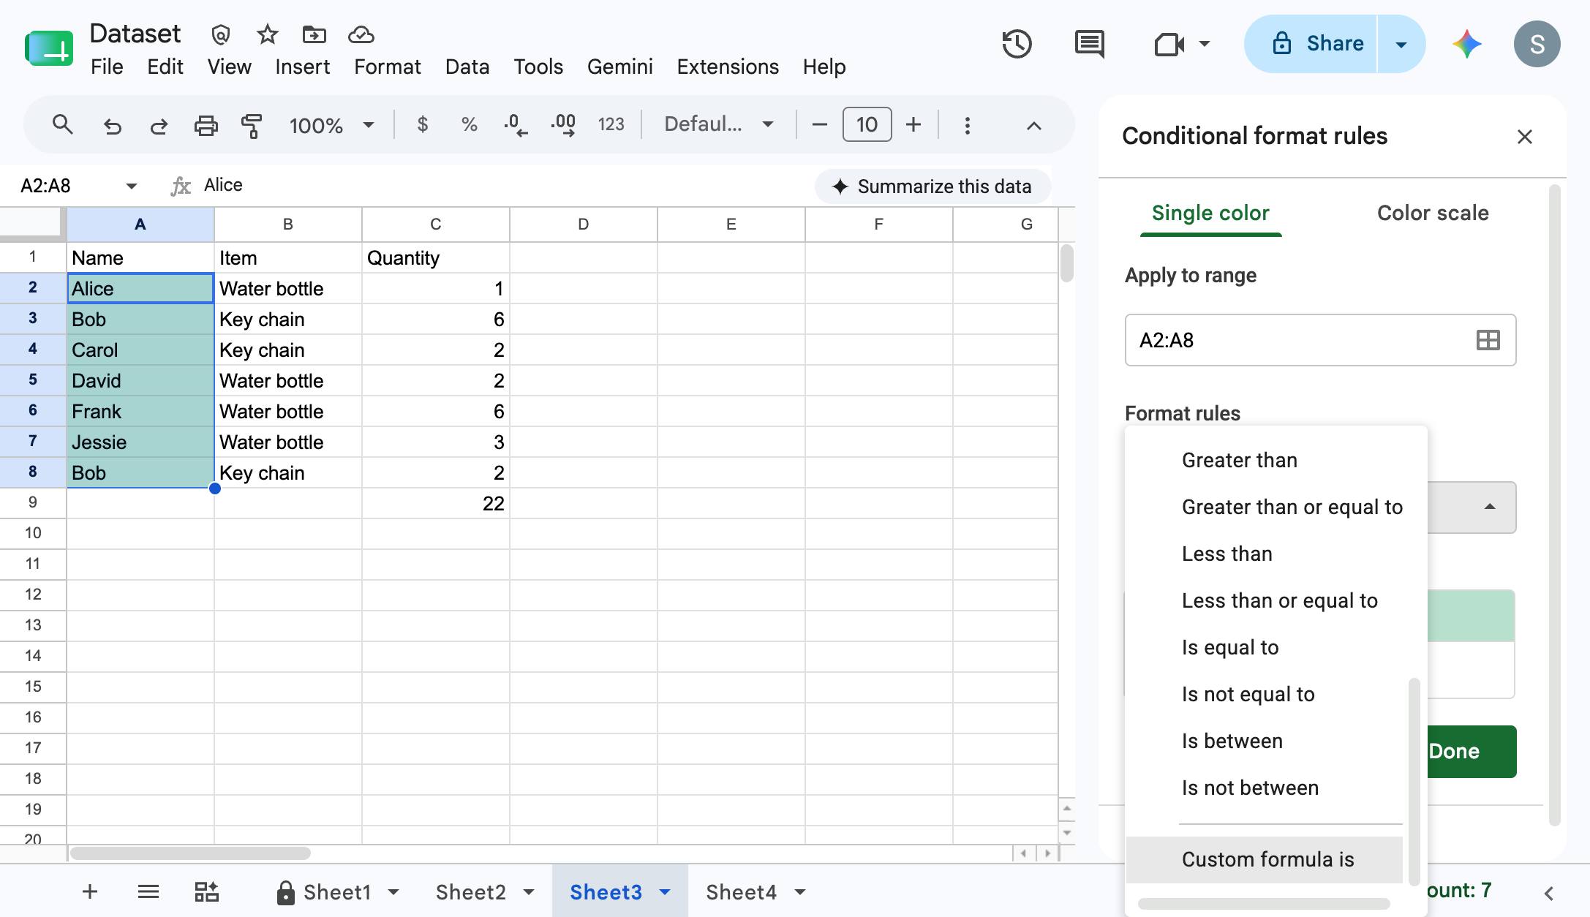Click the green formatting style preview
The width and height of the screenshot is (1590, 917).
click(1470, 616)
